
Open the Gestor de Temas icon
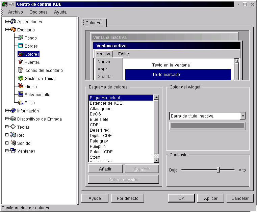pyautogui.click(x=20, y=78)
